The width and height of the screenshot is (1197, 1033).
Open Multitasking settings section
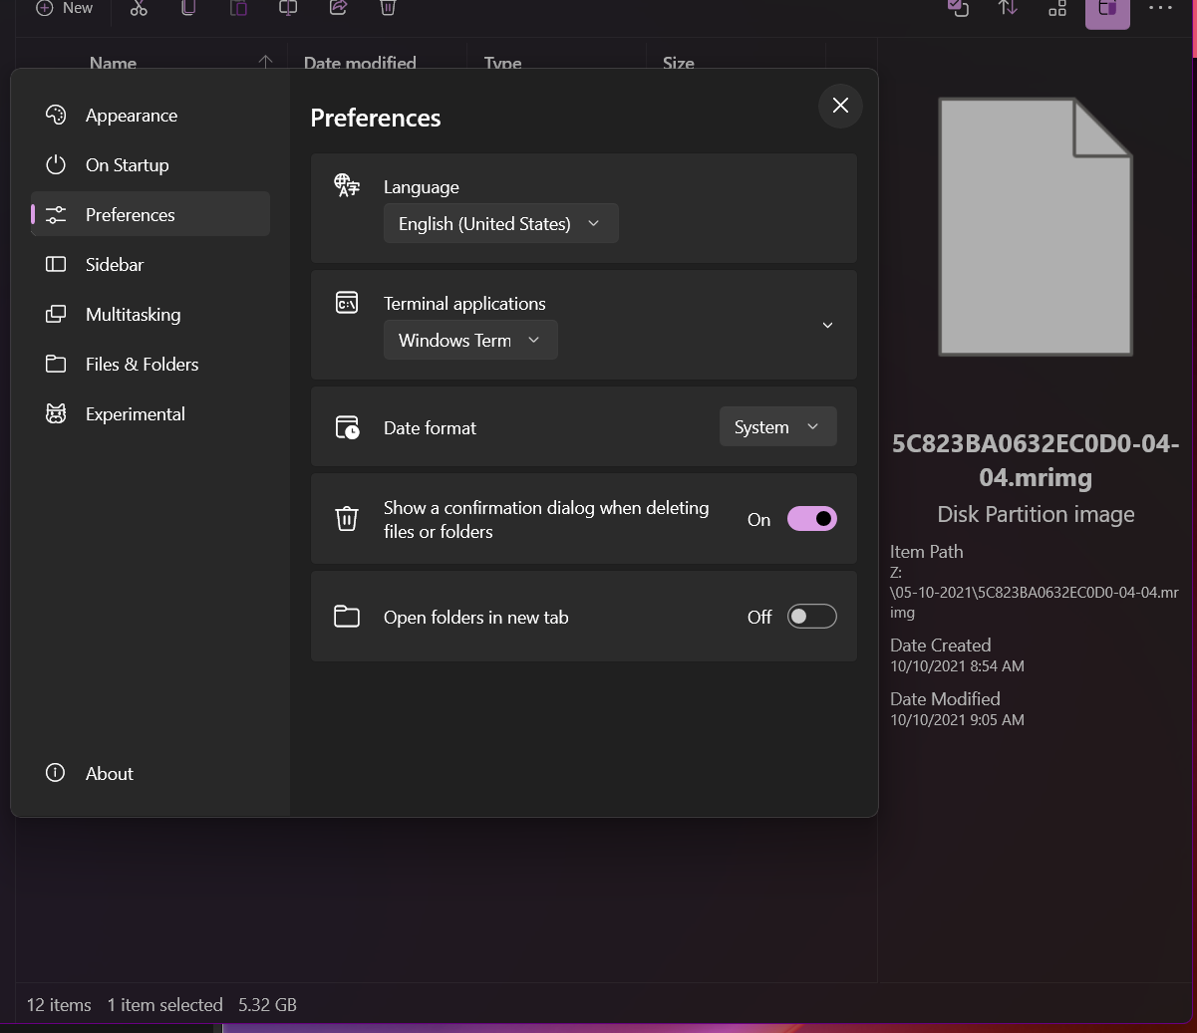150,314
